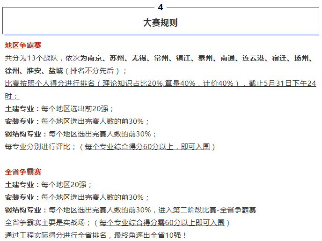Image resolution: width=322 pixels, height=241 pixels.
Task: Open underlined 每个专业综合得分需60分以上即可入围 text
Action: 162,223
